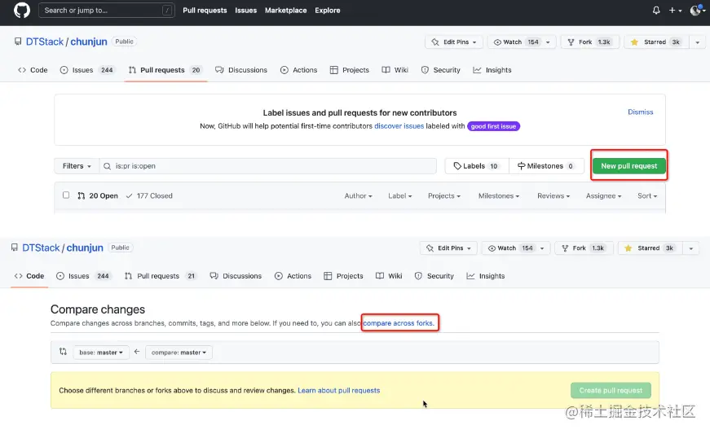Image resolution: width=710 pixels, height=434 pixels.
Task: Open the Projects filter dropdown
Action: tap(444, 195)
